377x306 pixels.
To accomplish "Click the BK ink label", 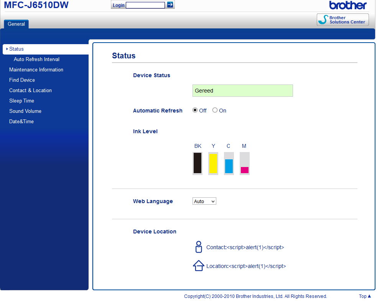I will point(198,146).
